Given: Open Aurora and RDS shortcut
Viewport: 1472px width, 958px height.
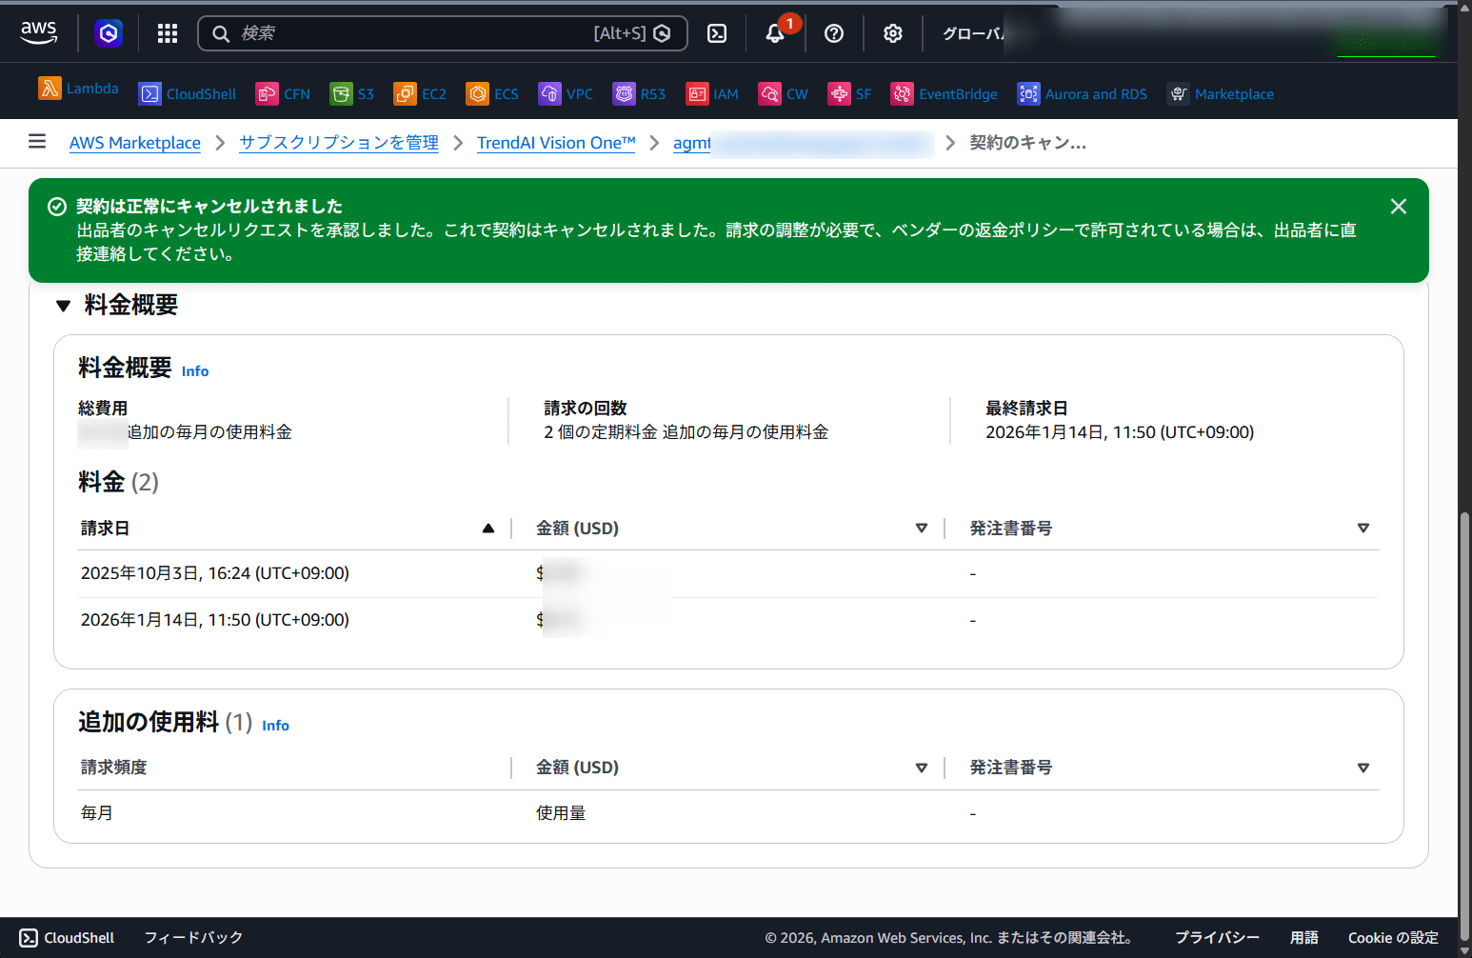Looking at the screenshot, I should pyautogui.click(x=1083, y=93).
